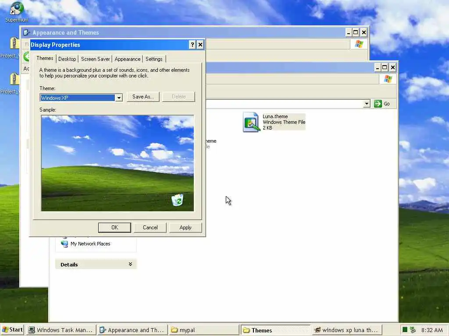
Task: Switch to Appearance and Themes taskbar item
Action: pyautogui.click(x=132, y=330)
